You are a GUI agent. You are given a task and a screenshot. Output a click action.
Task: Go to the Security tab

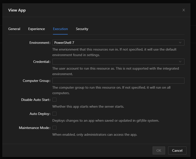82,29
